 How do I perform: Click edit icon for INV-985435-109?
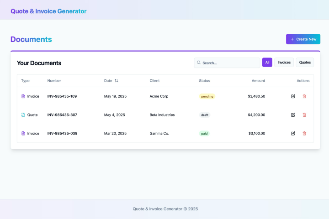pyautogui.click(x=293, y=96)
